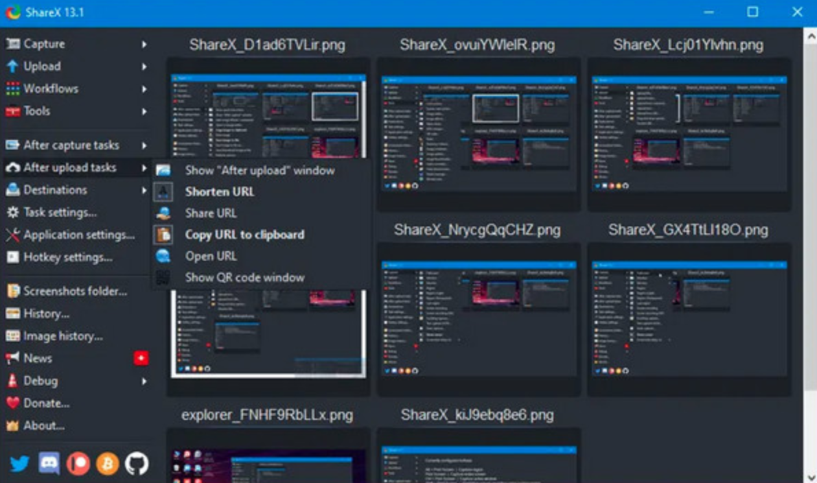The image size is (817, 483).
Task: Toggle the Copy URL to clipboard icon
Action: coord(163,235)
